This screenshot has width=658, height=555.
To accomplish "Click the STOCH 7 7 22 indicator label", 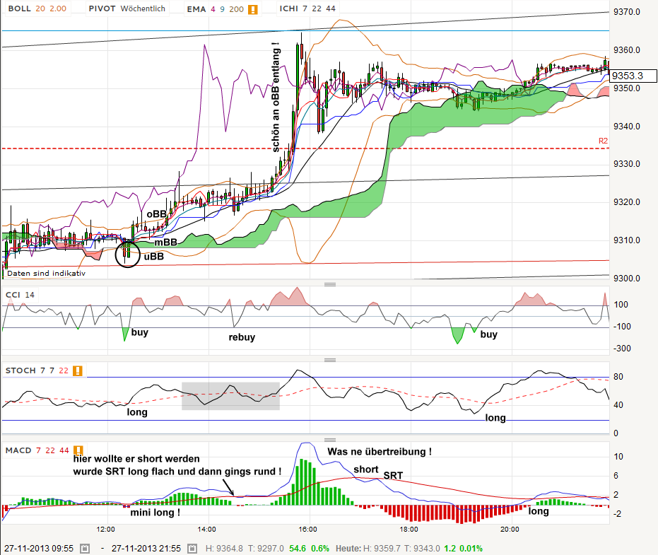I will pyautogui.click(x=37, y=370).
